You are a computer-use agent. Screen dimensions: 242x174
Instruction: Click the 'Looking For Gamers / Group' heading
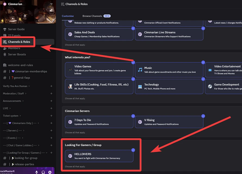click(x=83, y=145)
